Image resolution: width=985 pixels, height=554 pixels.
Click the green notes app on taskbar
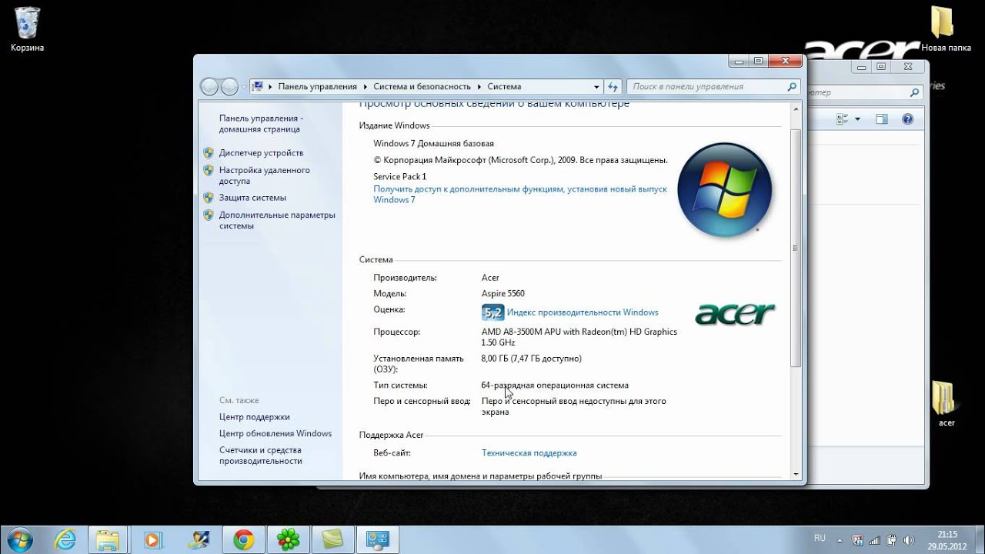click(x=333, y=540)
